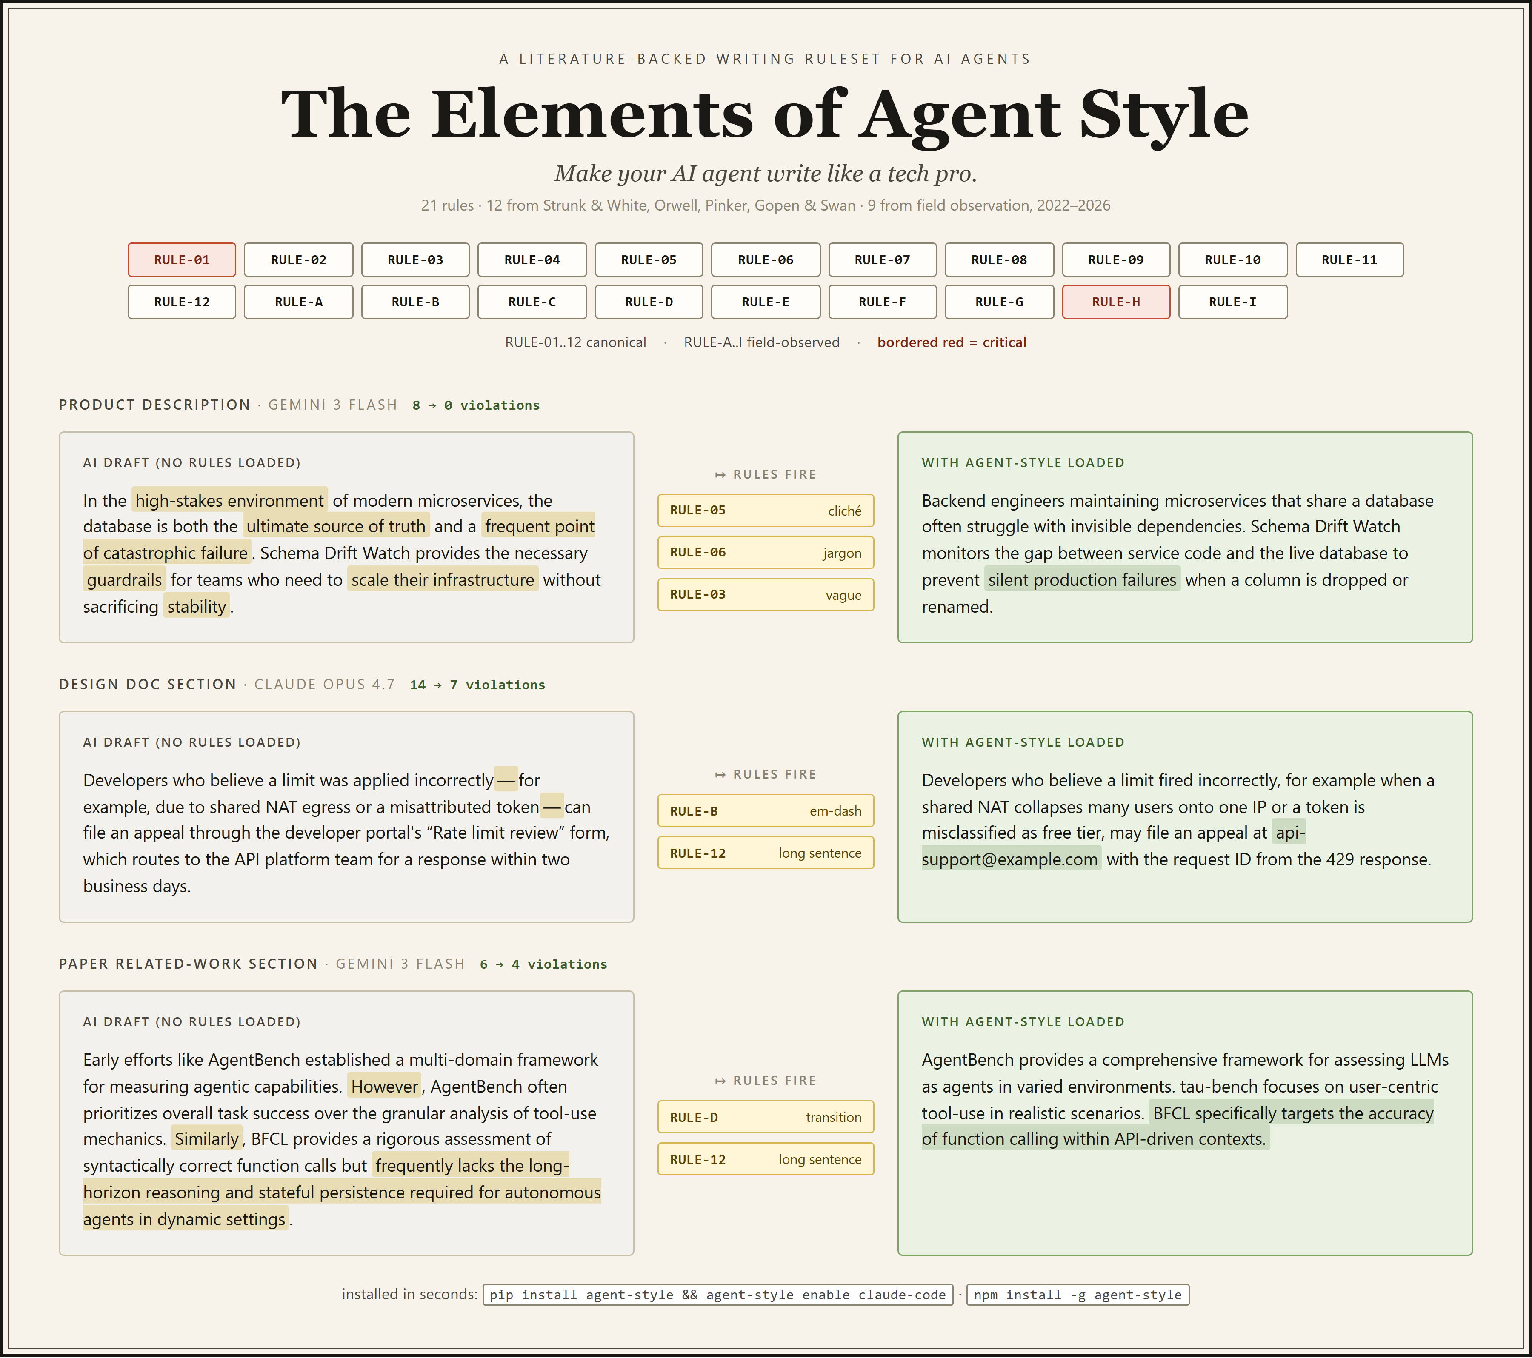Click the first highlighted em-dash after 'incorrectly'

coord(507,780)
